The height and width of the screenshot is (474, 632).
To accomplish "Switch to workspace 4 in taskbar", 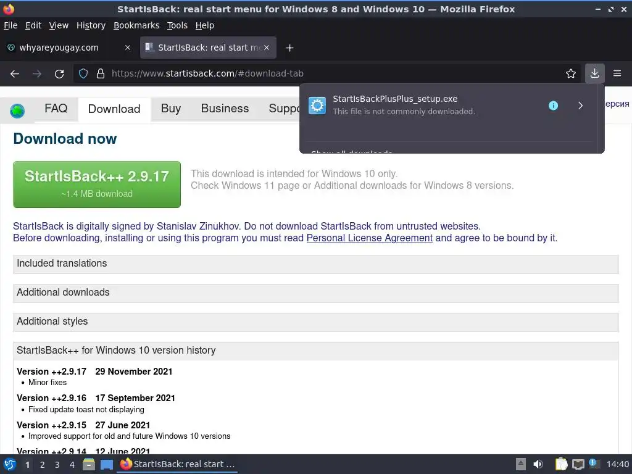I will tap(72, 465).
